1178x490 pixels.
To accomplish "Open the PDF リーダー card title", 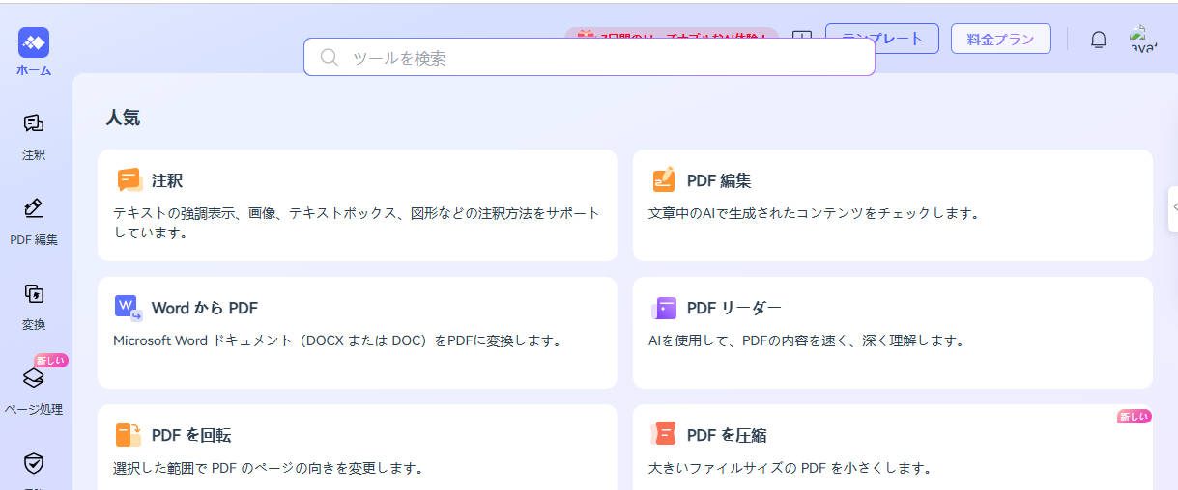I will (734, 308).
